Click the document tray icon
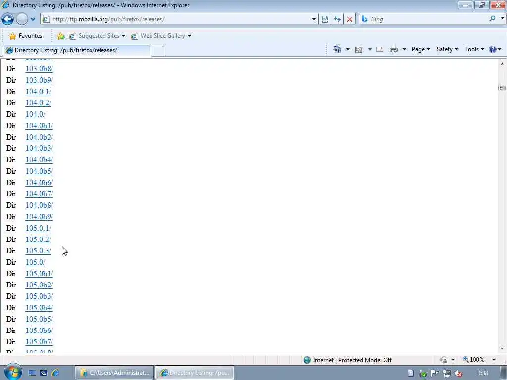Screen dimensions: 507x380 (410, 373)
